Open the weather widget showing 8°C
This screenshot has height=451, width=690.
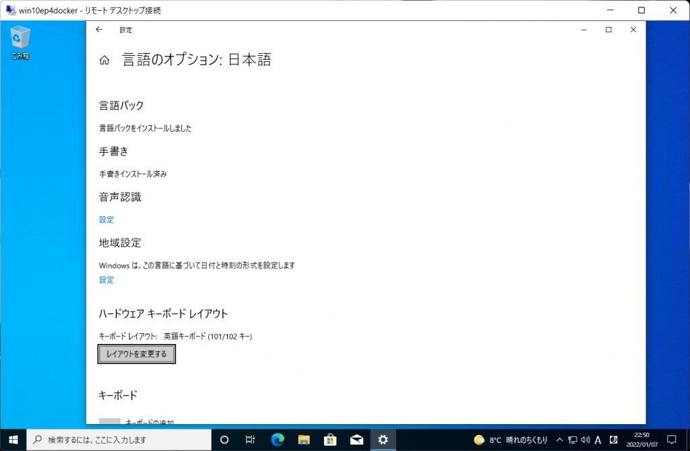click(511, 440)
